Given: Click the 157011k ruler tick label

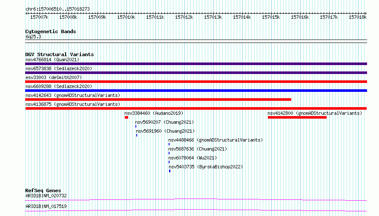Looking at the screenshot, I should [155, 17].
